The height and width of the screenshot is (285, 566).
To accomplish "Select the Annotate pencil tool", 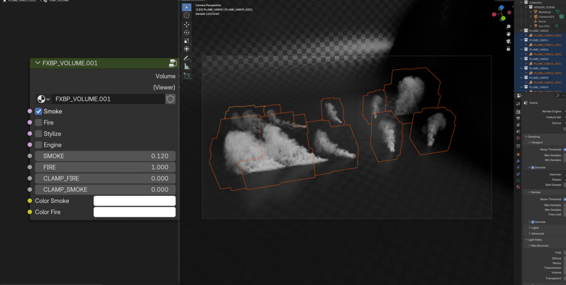I will point(186,58).
